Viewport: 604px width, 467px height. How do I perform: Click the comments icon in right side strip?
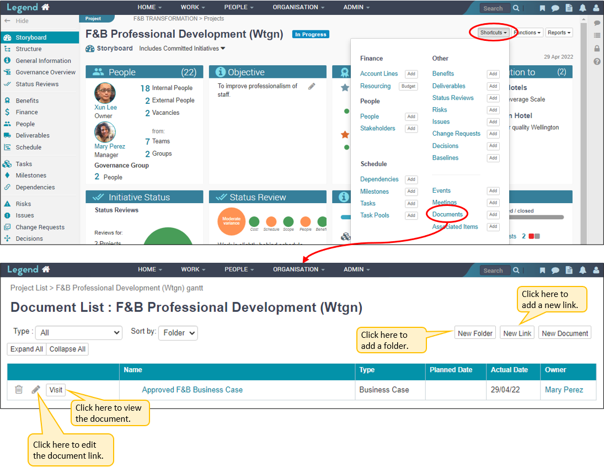(x=597, y=23)
